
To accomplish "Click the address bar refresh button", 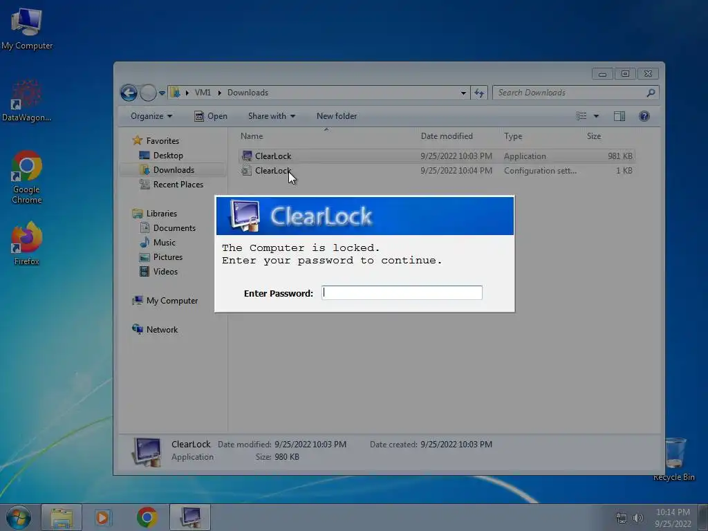I will 479,93.
